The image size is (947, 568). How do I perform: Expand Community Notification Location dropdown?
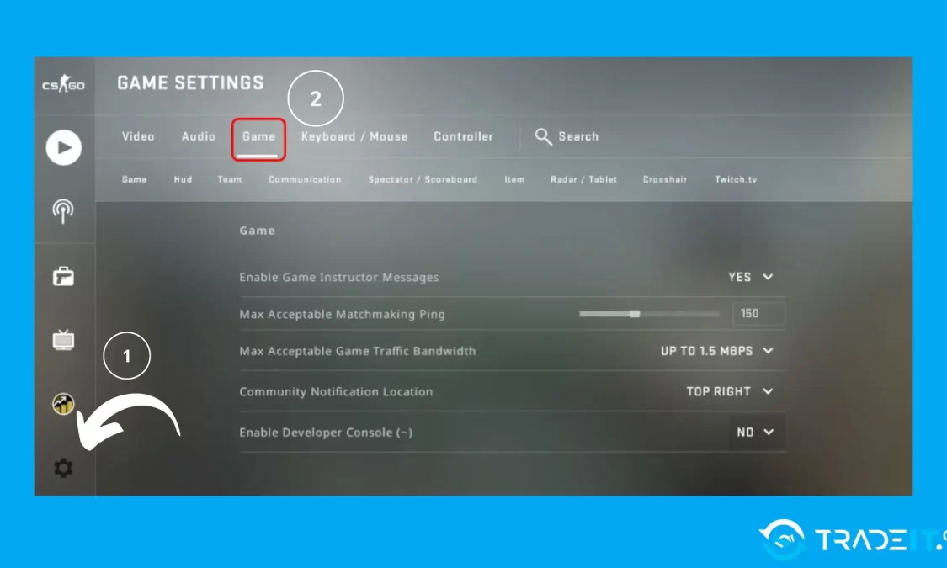pos(730,391)
